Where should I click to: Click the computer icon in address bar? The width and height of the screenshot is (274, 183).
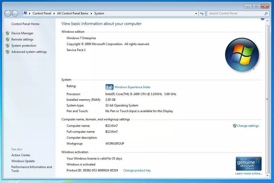25,13
